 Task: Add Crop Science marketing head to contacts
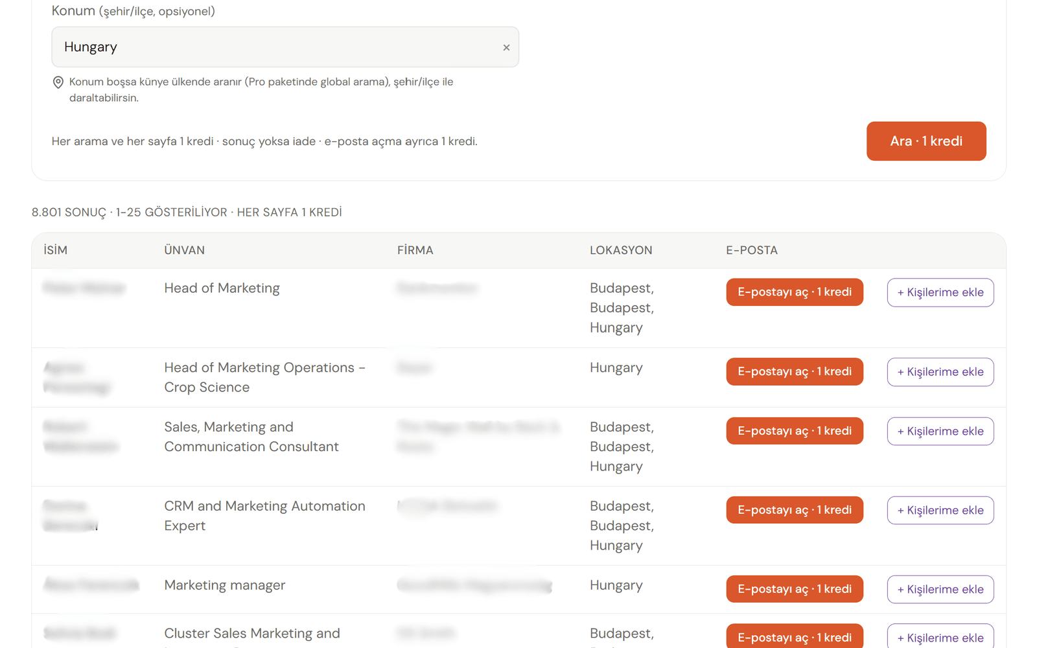click(x=940, y=372)
